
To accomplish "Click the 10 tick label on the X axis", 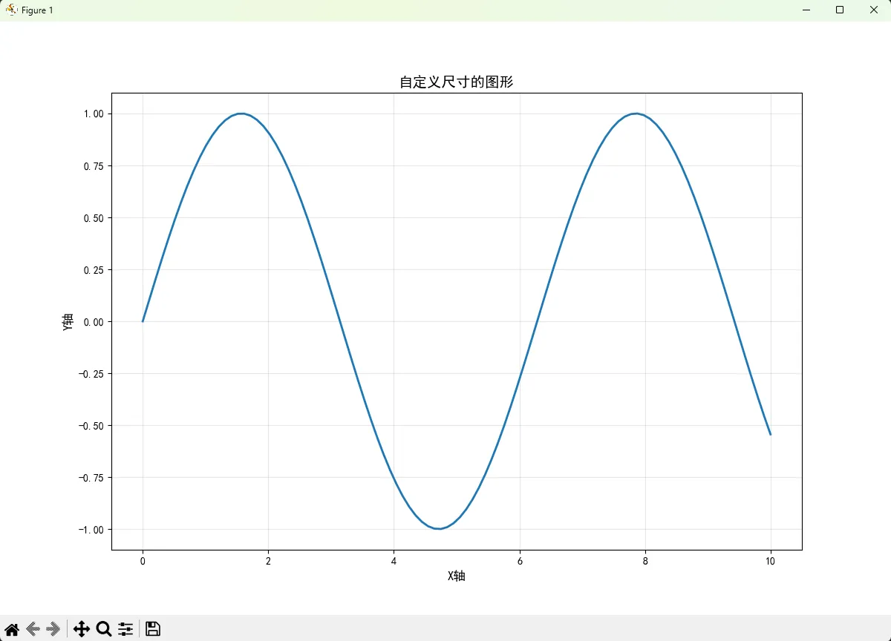I will coord(770,562).
